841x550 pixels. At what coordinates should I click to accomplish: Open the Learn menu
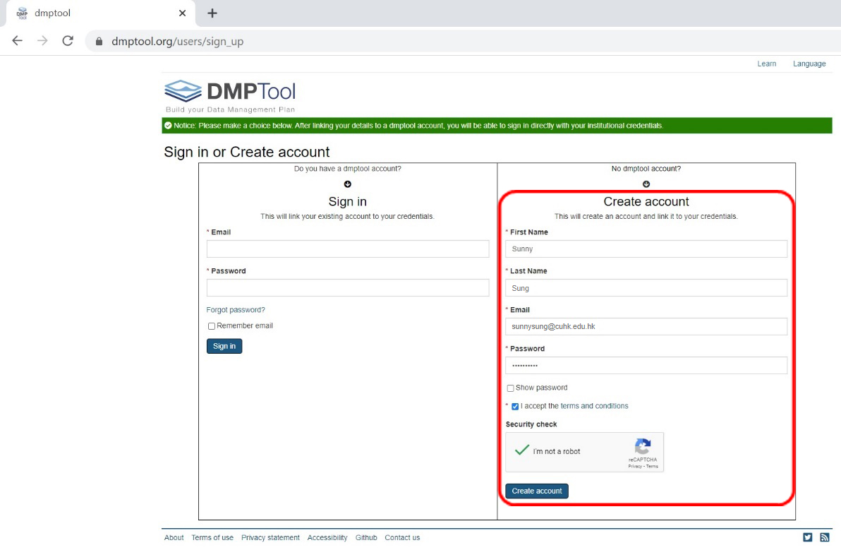(x=766, y=64)
